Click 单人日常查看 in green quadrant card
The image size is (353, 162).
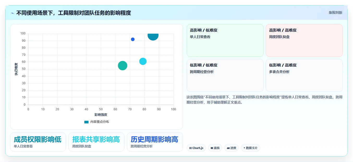[x=200, y=37]
